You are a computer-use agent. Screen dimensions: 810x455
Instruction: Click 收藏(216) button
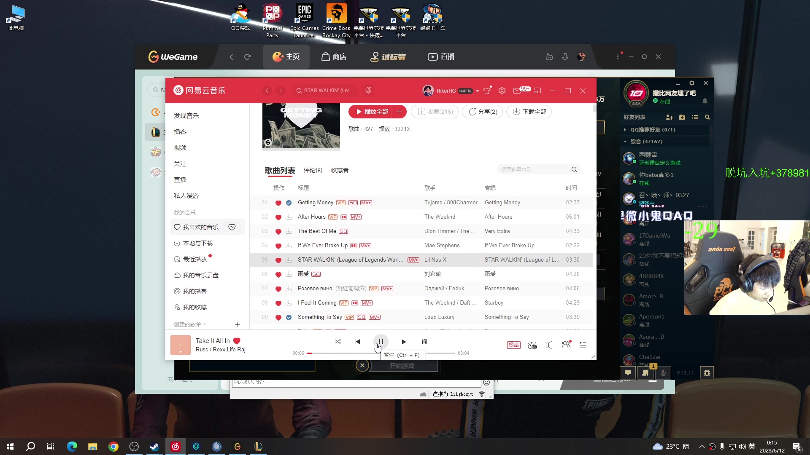click(435, 112)
